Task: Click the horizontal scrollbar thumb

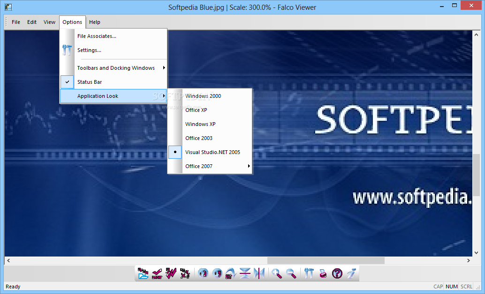Action: (x=326, y=260)
